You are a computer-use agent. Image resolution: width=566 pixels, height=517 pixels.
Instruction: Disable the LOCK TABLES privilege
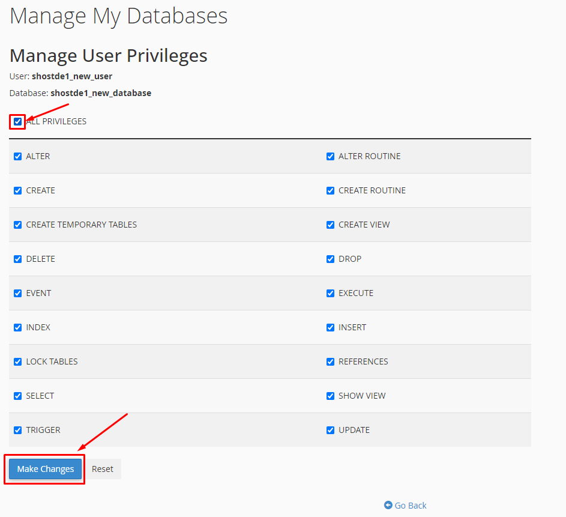click(x=17, y=361)
